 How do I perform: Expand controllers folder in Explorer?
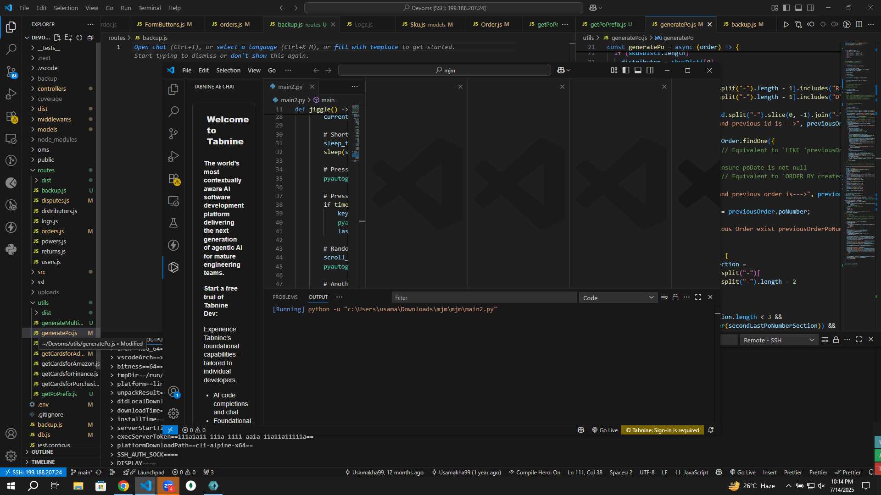coord(51,88)
